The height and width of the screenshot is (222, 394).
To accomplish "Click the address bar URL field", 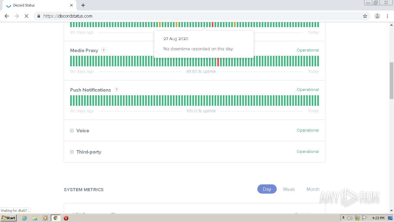I will (197, 16).
